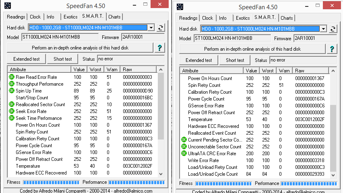Click the Fitness bar in left window

(51, 183)
